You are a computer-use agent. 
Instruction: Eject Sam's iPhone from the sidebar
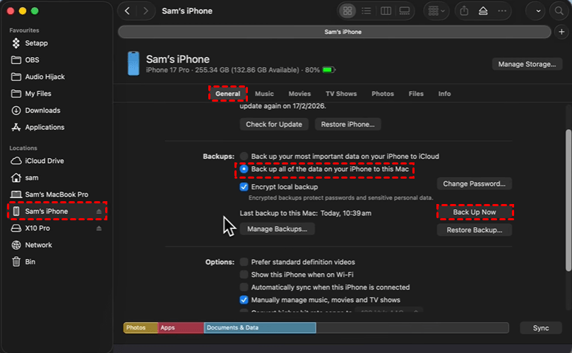click(99, 212)
